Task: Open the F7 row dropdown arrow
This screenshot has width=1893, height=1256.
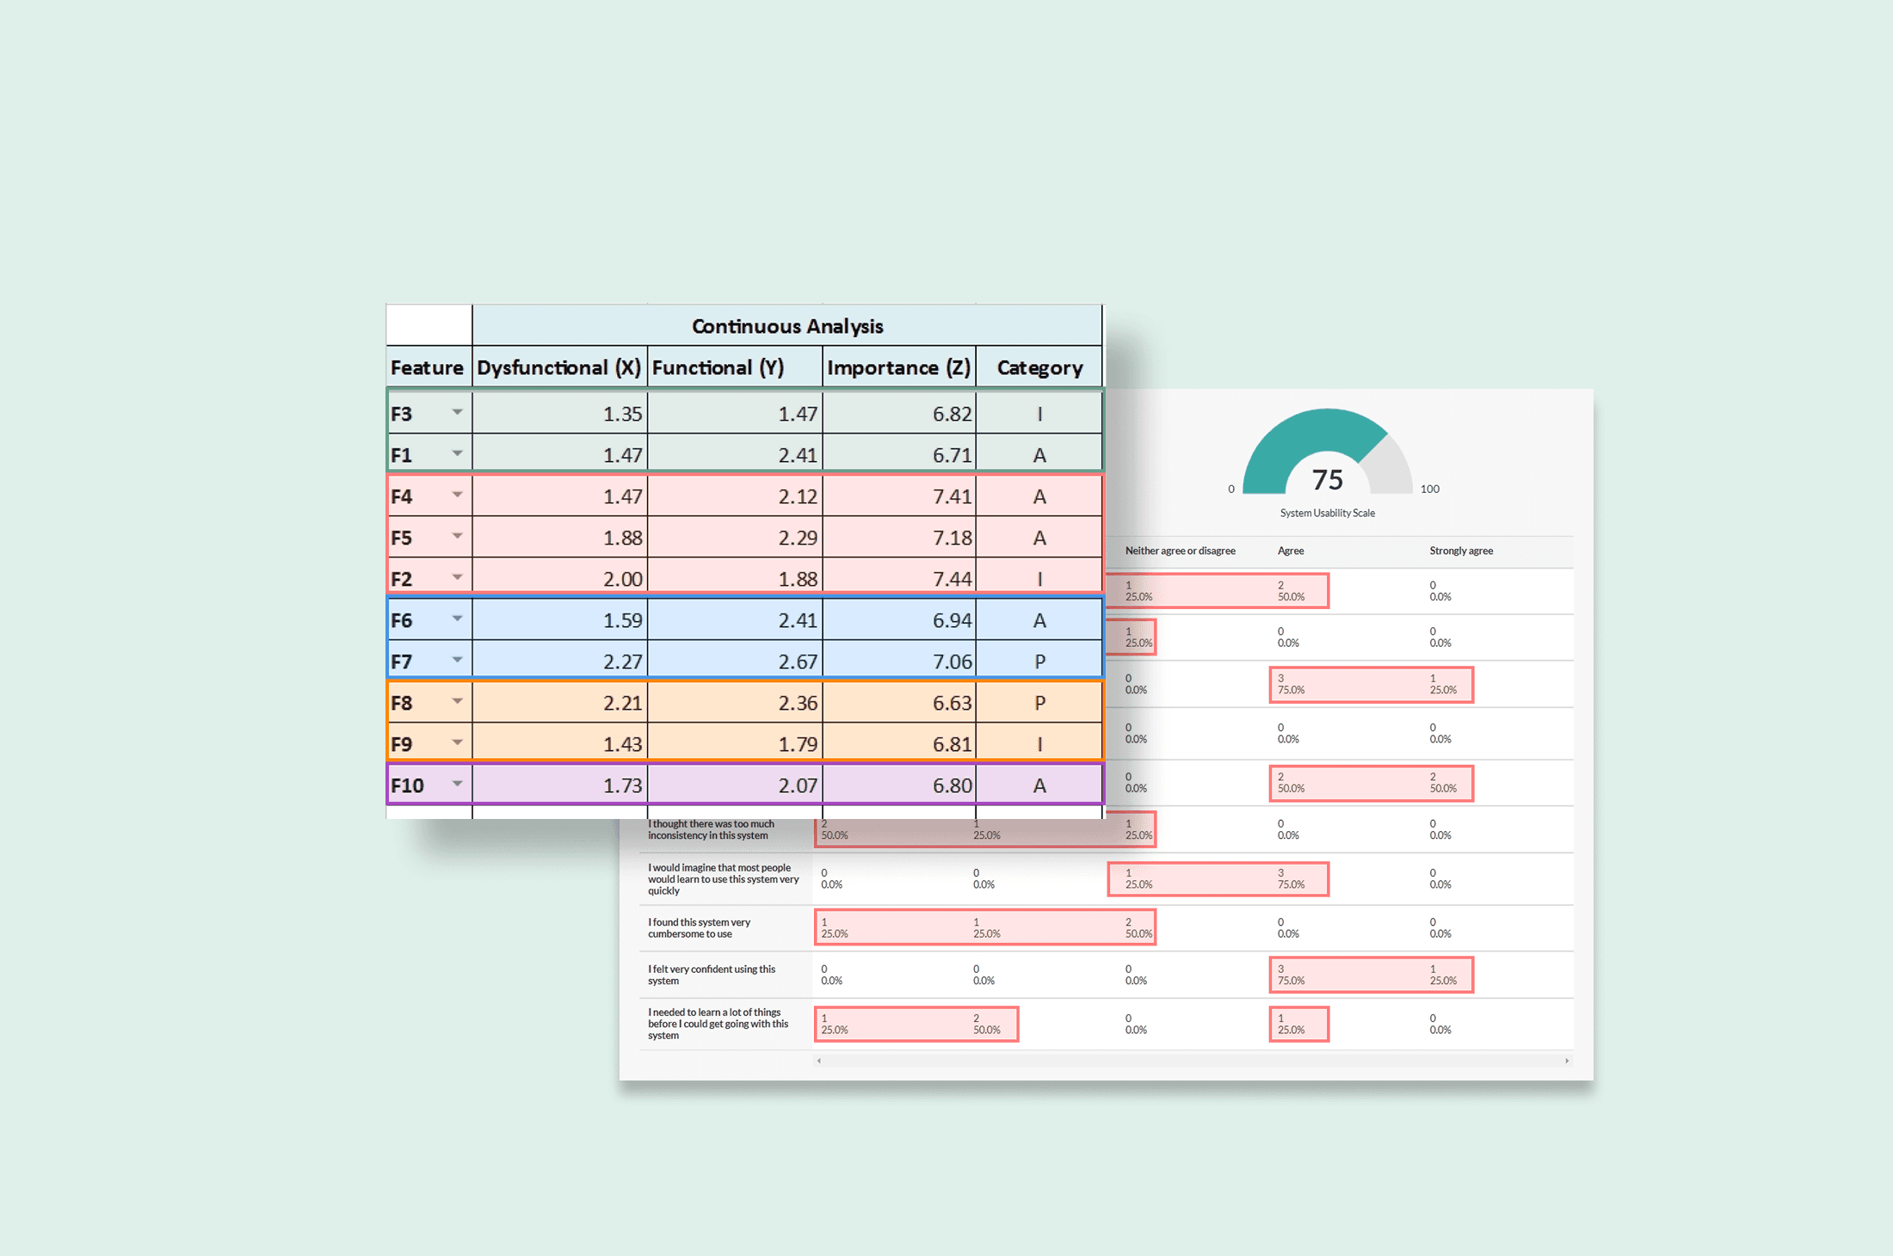Action: pos(457,660)
